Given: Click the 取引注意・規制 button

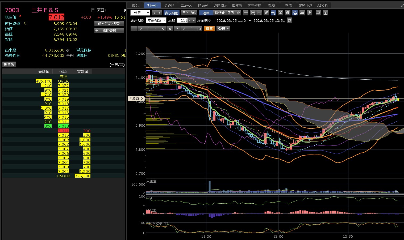Looking at the screenshot, I should [109, 23].
